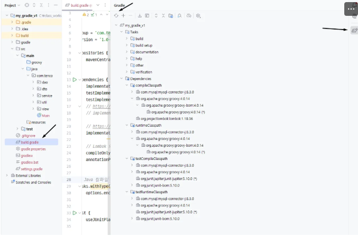Collapse the compileClasspath configuration
The image size is (358, 236).
point(127,86)
